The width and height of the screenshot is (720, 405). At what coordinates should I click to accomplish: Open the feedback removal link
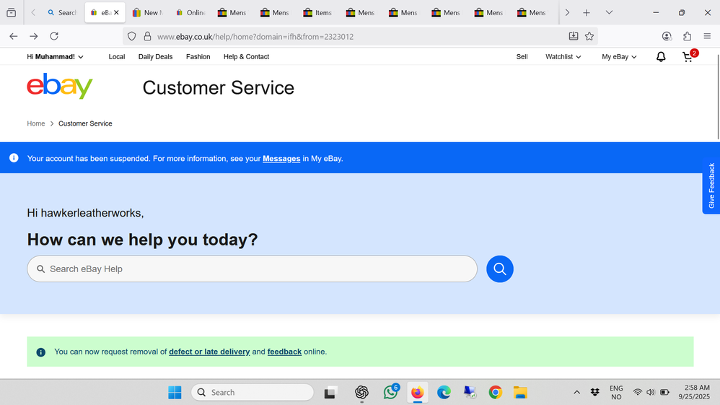tap(284, 352)
